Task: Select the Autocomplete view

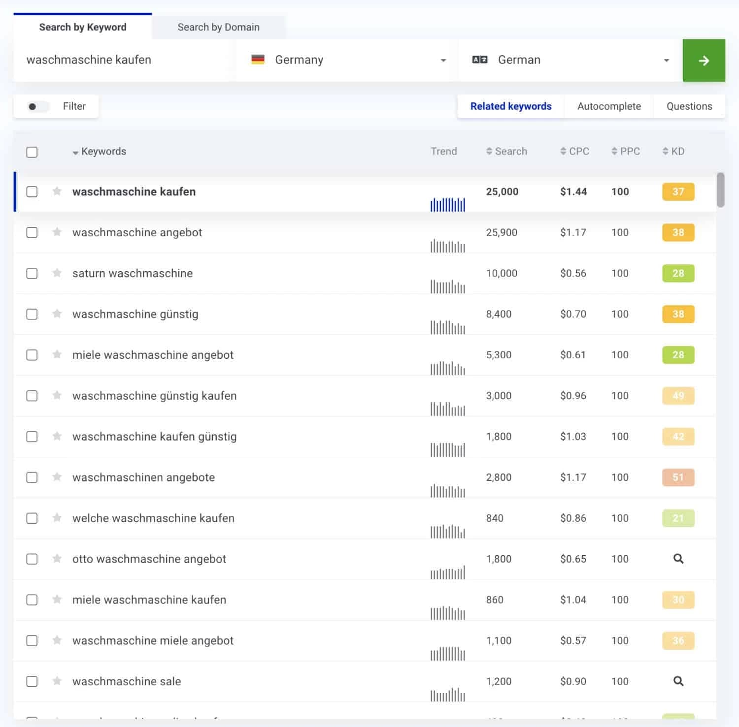Action: (x=609, y=106)
